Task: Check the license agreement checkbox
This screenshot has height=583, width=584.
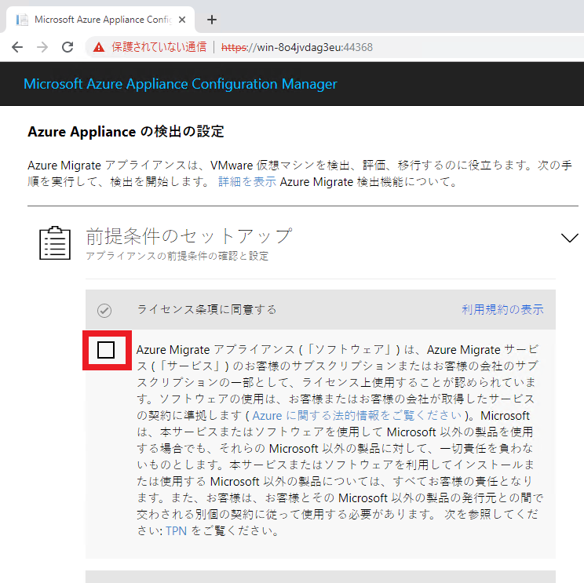Action: click(x=106, y=350)
